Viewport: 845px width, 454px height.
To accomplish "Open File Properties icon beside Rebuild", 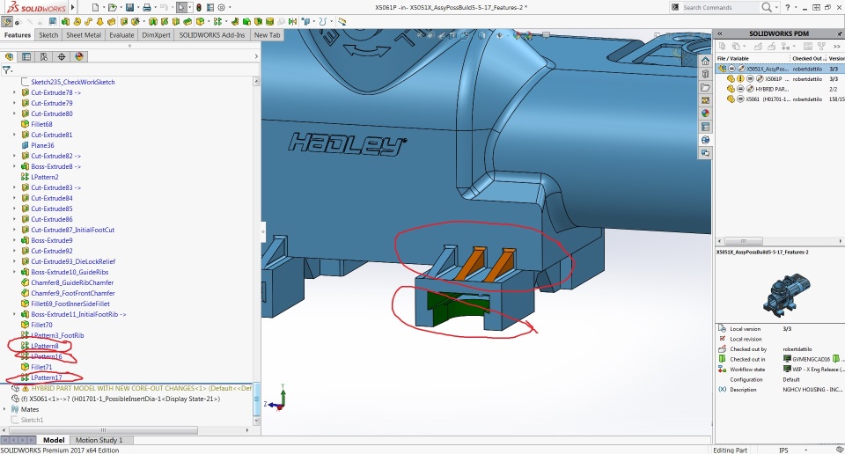I will click(210, 8).
